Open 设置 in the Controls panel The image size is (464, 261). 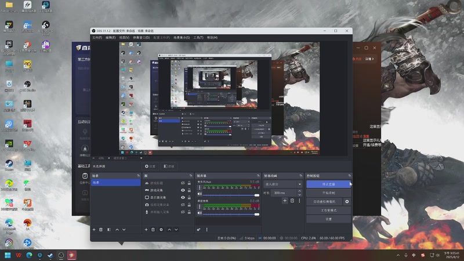328,219
